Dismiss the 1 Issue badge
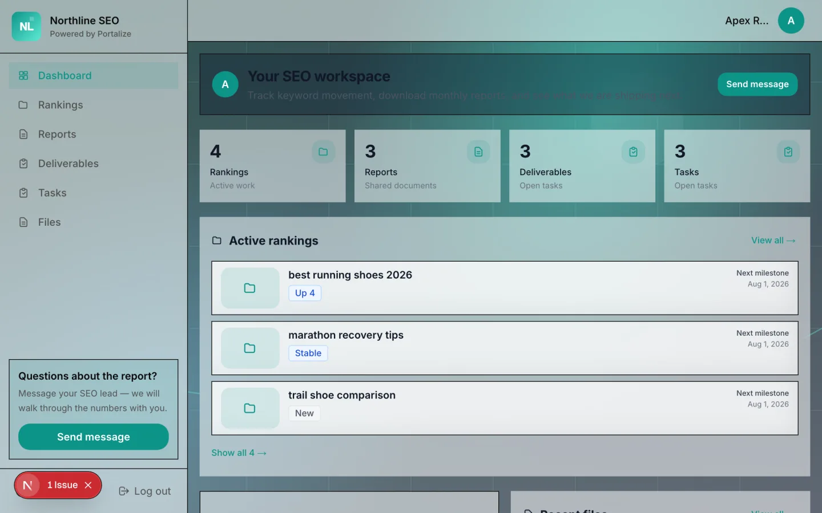 coord(88,485)
